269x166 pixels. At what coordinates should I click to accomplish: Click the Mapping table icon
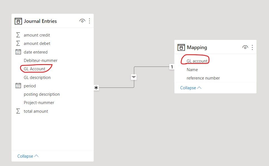pyautogui.click(x=181, y=47)
